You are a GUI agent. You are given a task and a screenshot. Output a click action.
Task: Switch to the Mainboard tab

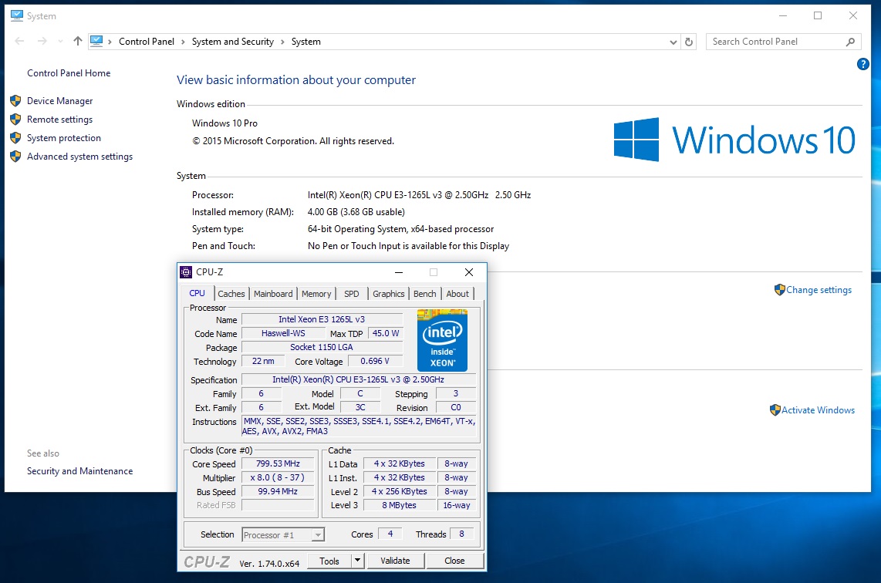273,294
